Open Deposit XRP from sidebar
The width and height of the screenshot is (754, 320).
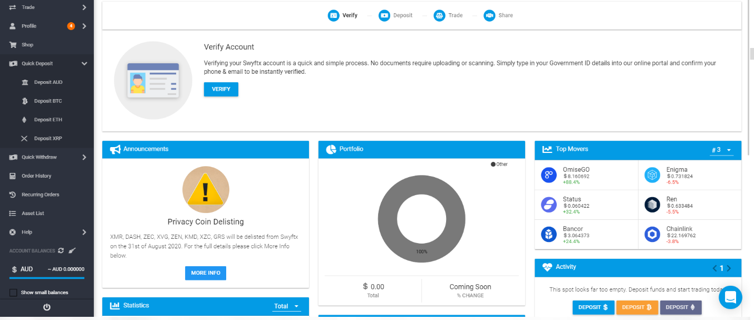[48, 139]
